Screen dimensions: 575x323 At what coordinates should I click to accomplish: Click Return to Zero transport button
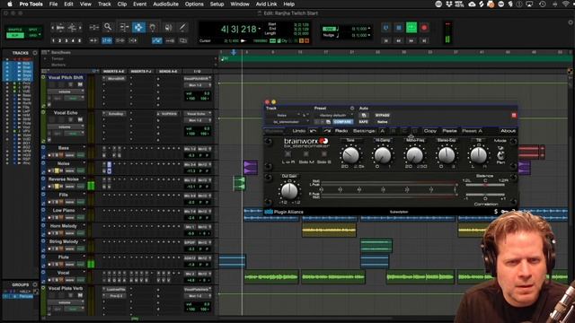pyautogui.click(x=385, y=40)
